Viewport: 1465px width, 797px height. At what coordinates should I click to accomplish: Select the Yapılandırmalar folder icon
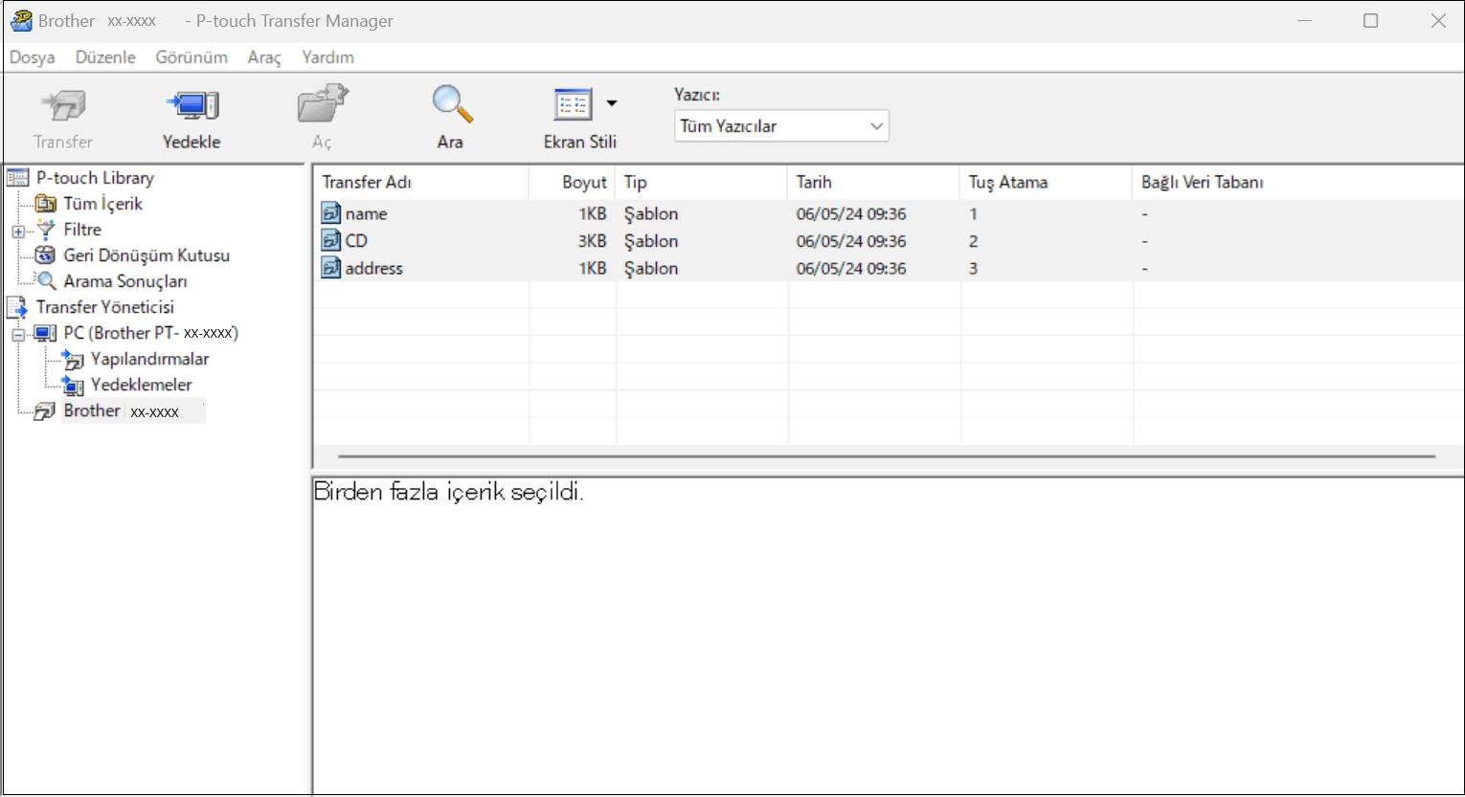73,360
